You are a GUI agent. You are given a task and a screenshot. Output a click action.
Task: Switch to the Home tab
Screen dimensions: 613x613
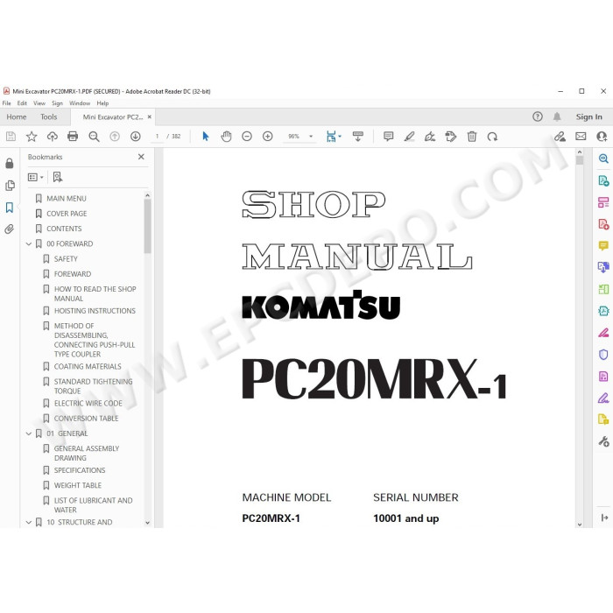pos(17,116)
